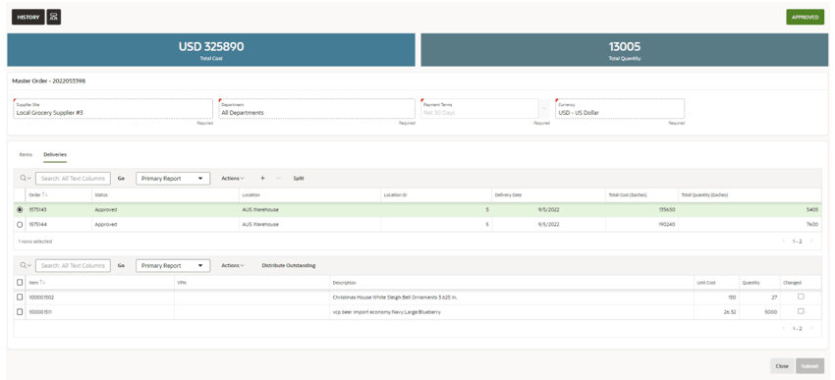Click the green Approved status button
This screenshot has width=835, height=380.
[805, 17]
